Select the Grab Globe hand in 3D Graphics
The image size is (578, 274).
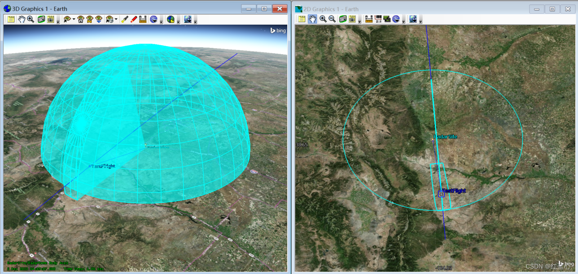tap(22, 19)
